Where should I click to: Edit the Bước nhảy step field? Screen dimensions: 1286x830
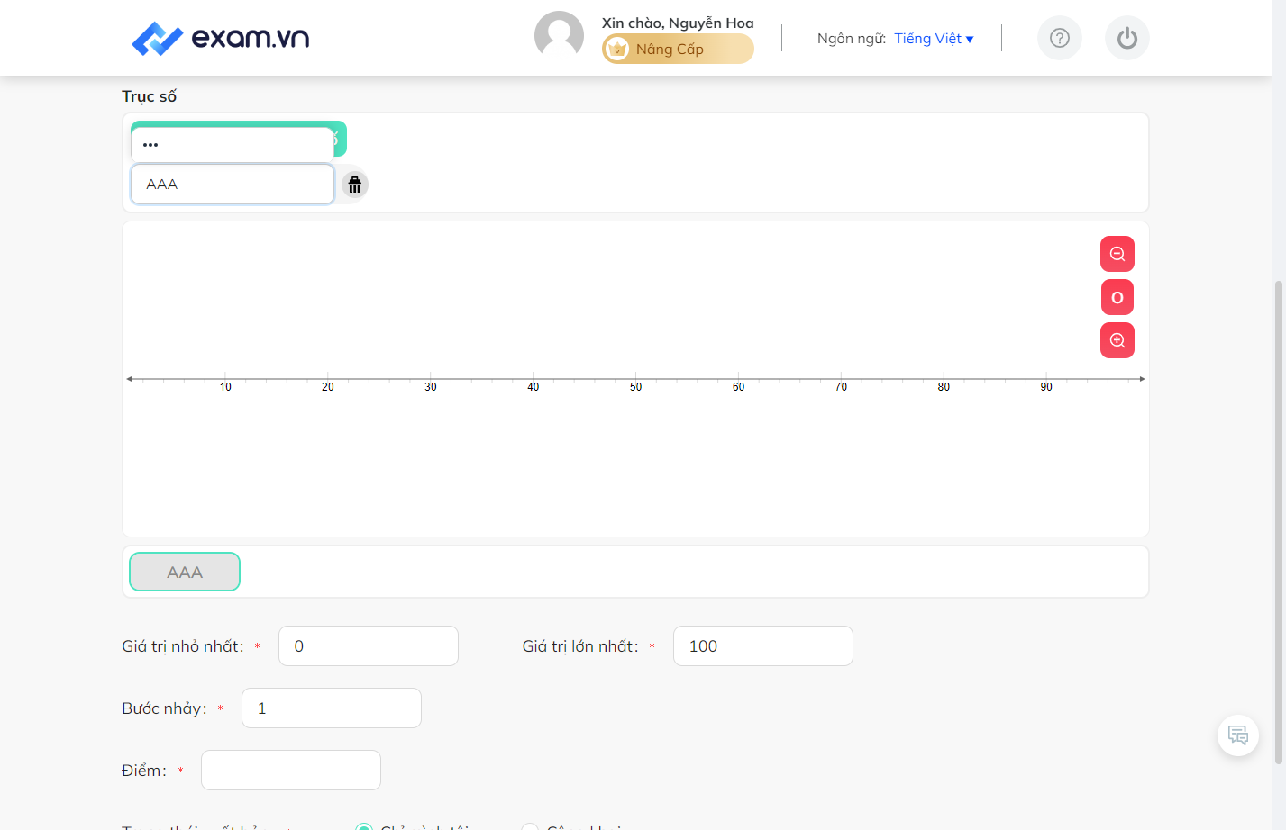[x=332, y=708]
